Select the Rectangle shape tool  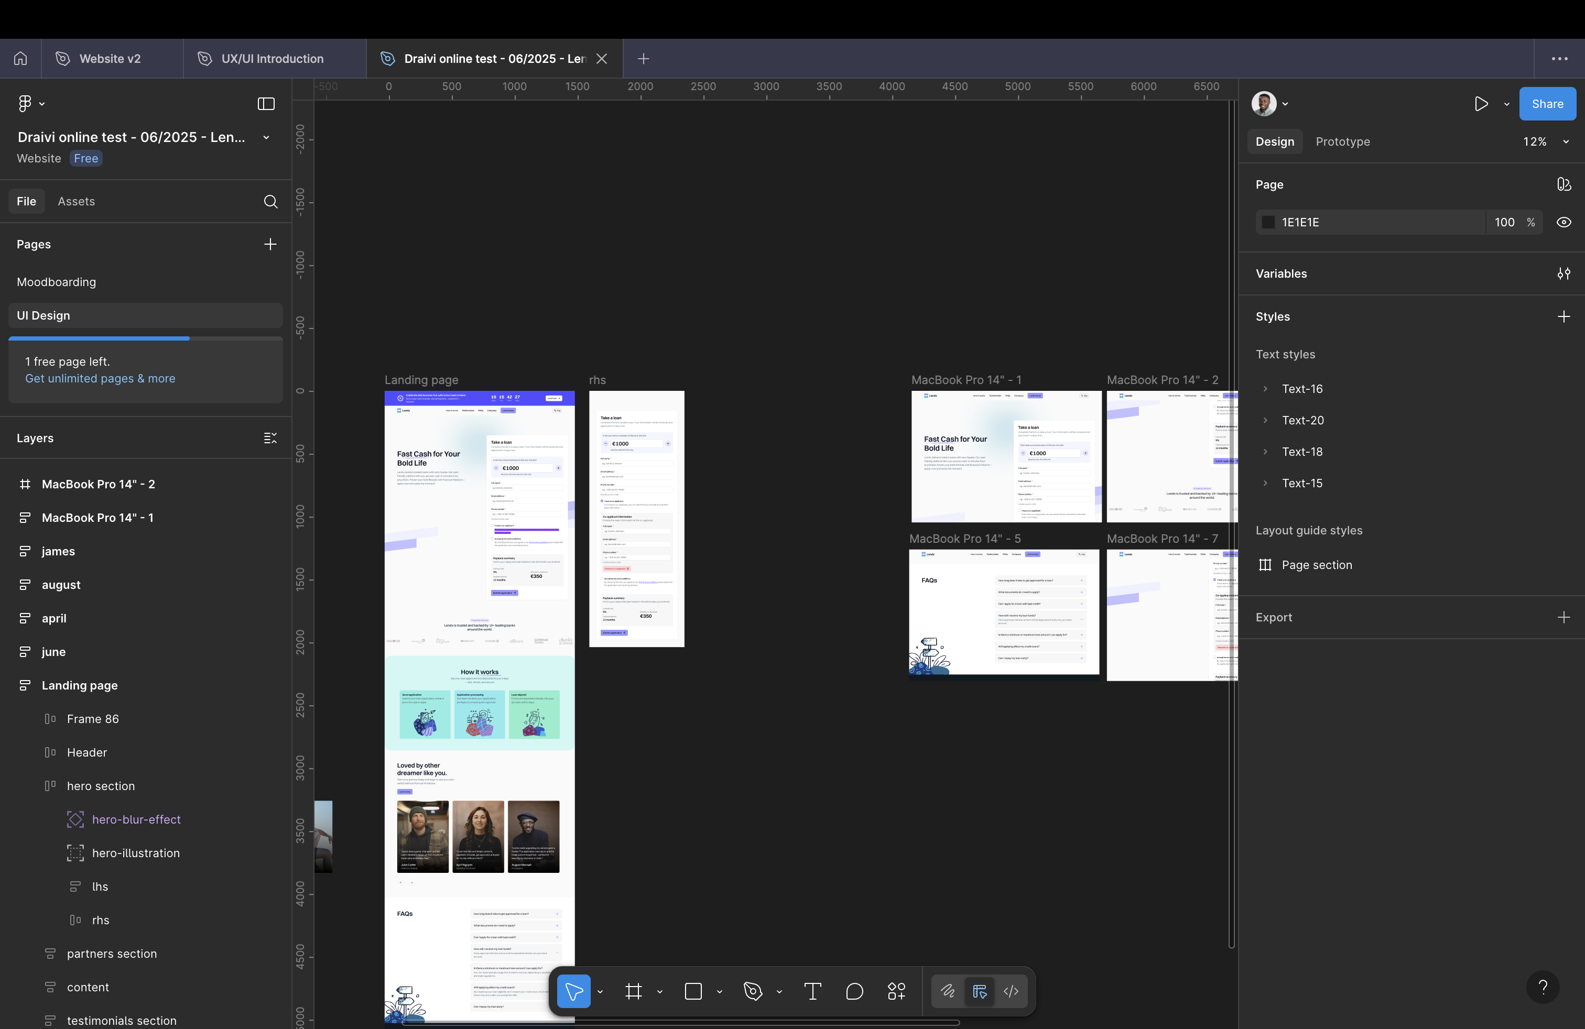[x=694, y=991]
